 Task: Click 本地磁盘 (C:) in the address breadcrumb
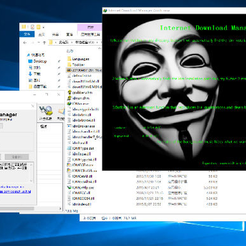point(85,42)
